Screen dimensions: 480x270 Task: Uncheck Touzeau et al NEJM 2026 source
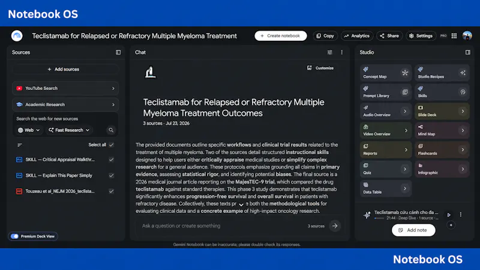point(112,191)
